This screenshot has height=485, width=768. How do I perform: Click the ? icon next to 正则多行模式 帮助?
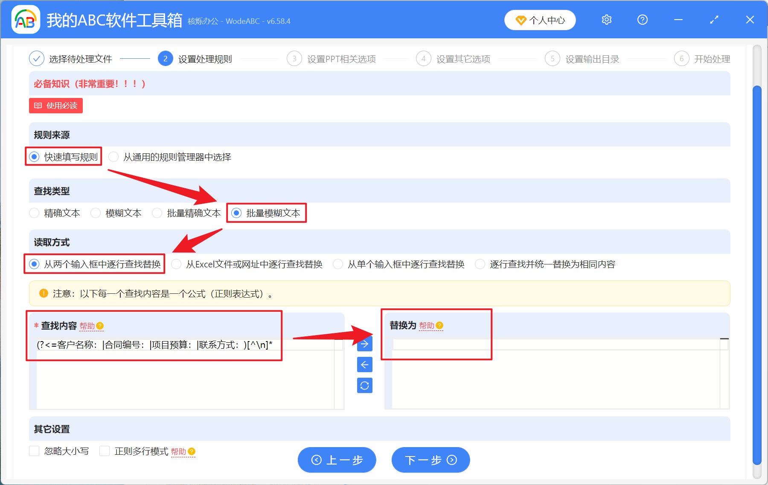[x=192, y=451]
